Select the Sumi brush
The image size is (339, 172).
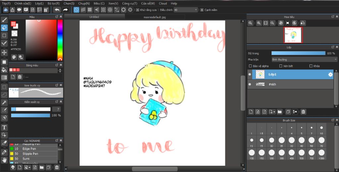point(33,158)
